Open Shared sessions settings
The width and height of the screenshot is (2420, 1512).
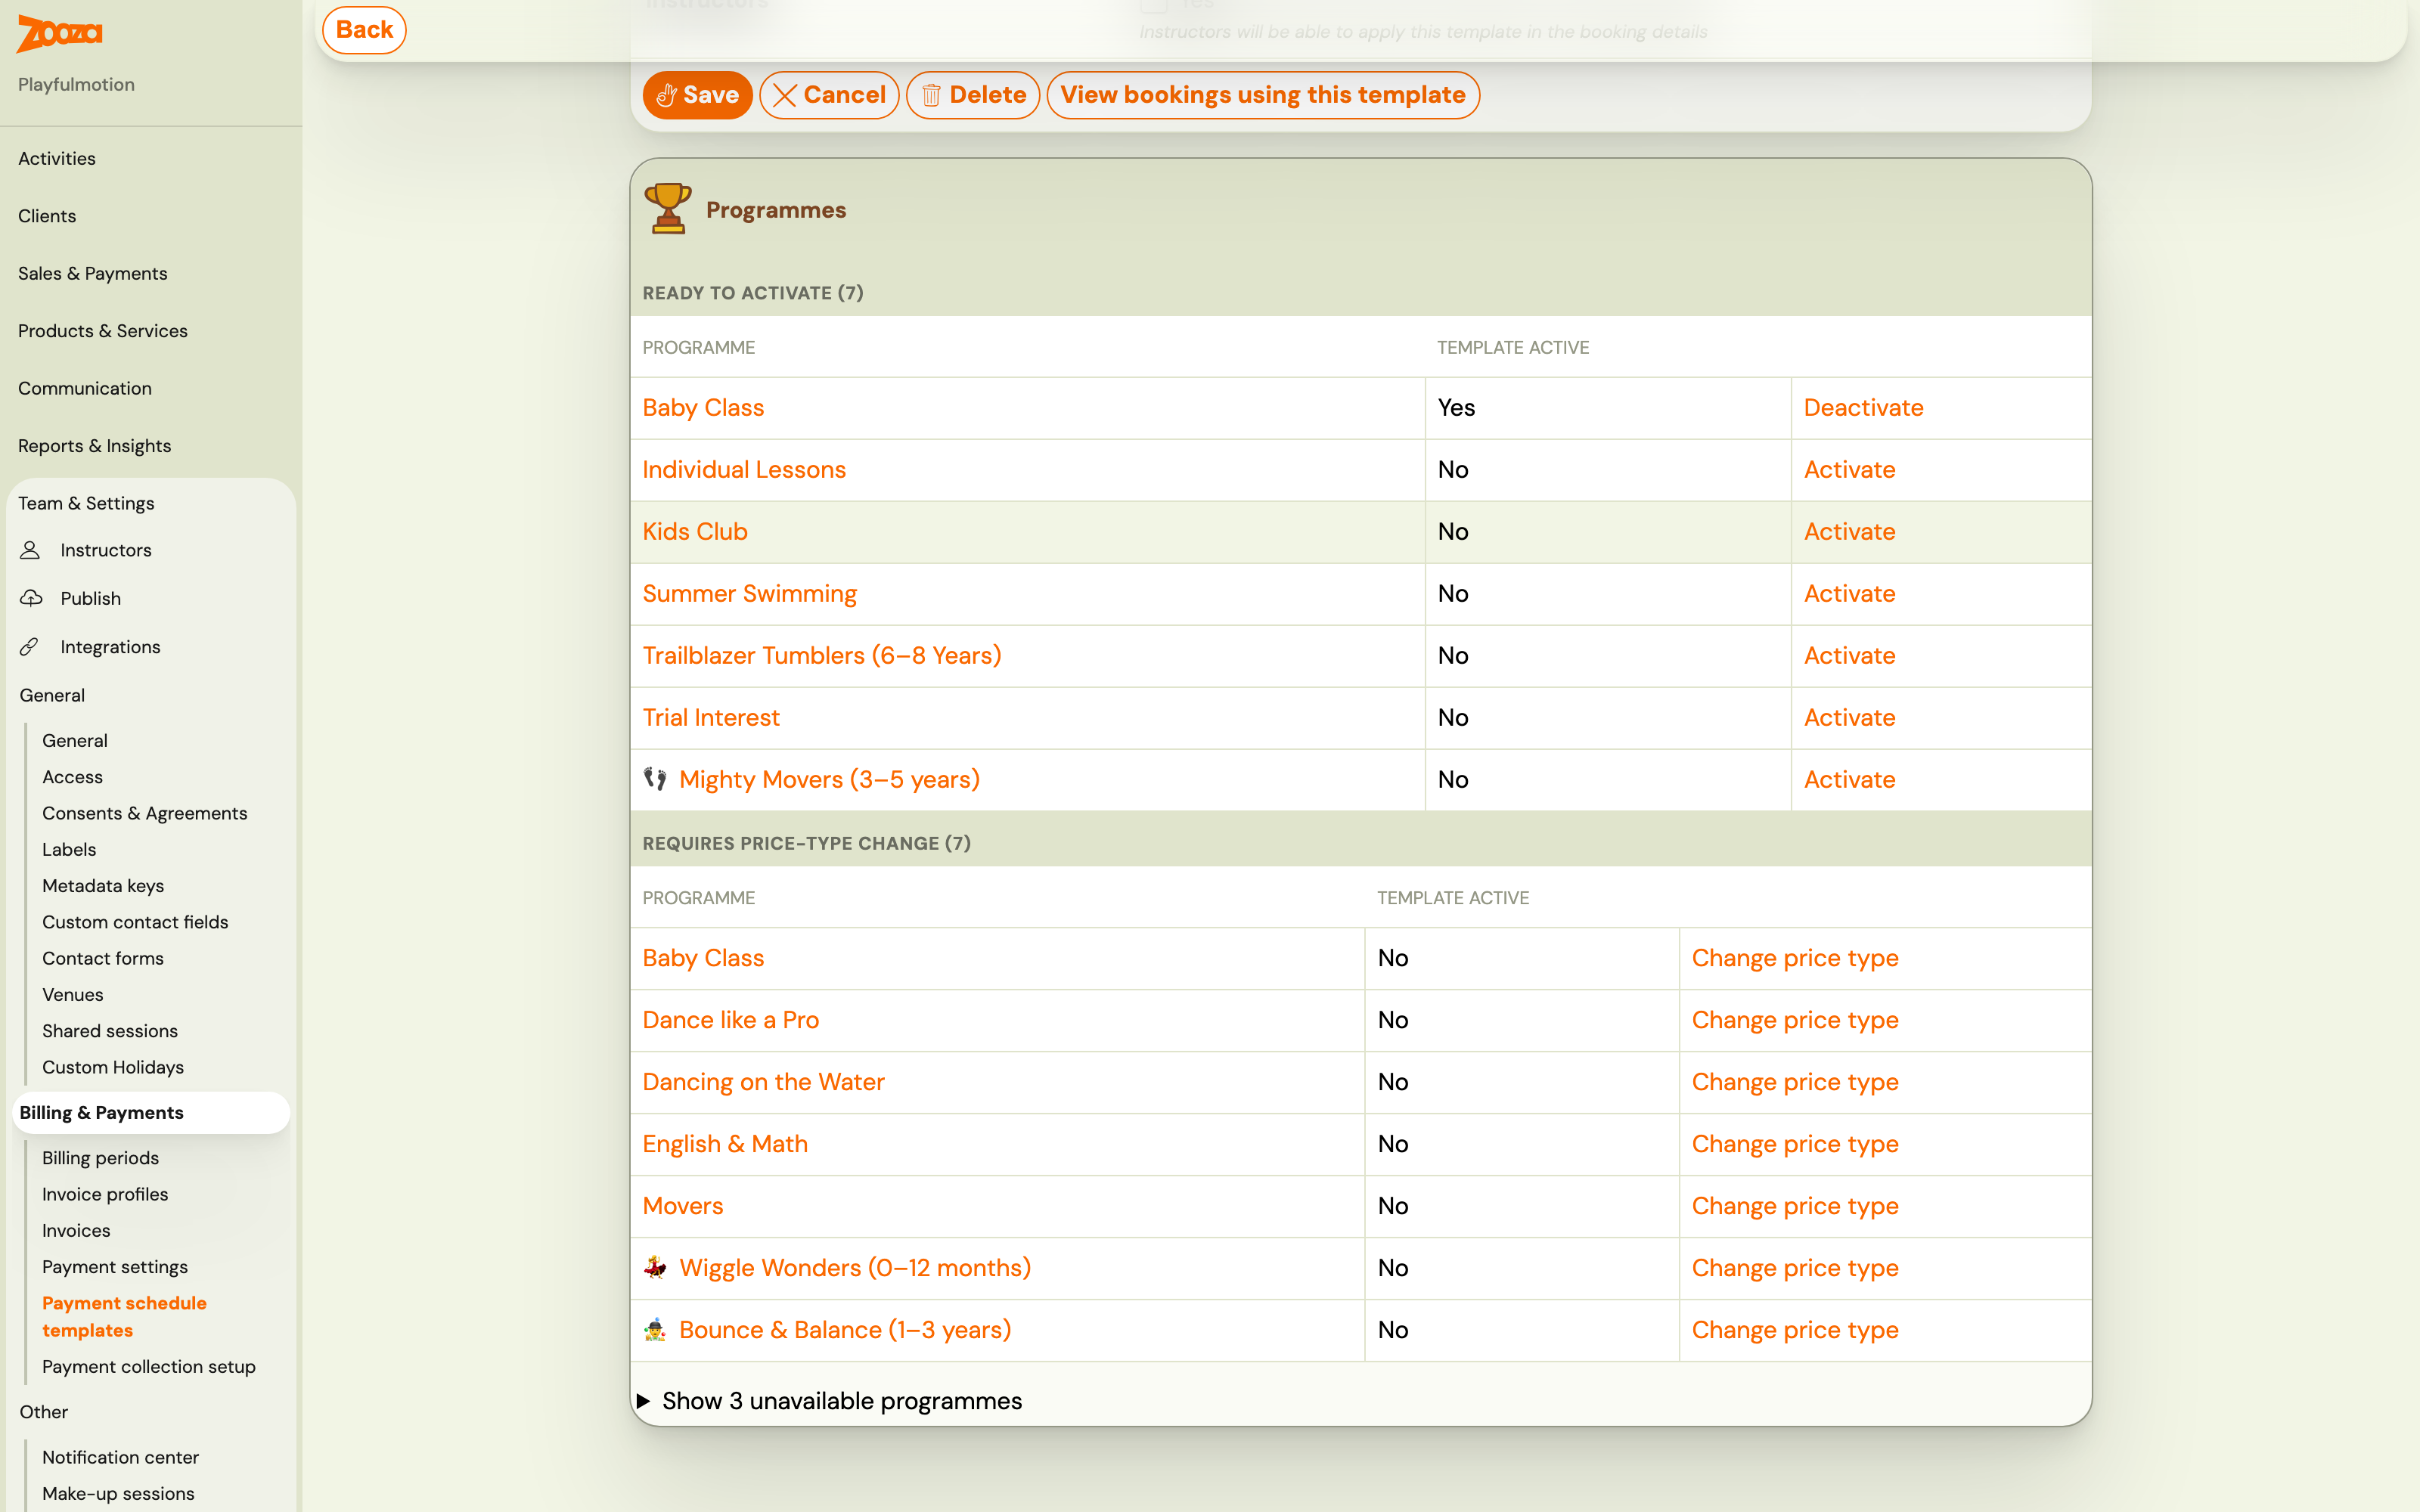[x=110, y=1031]
